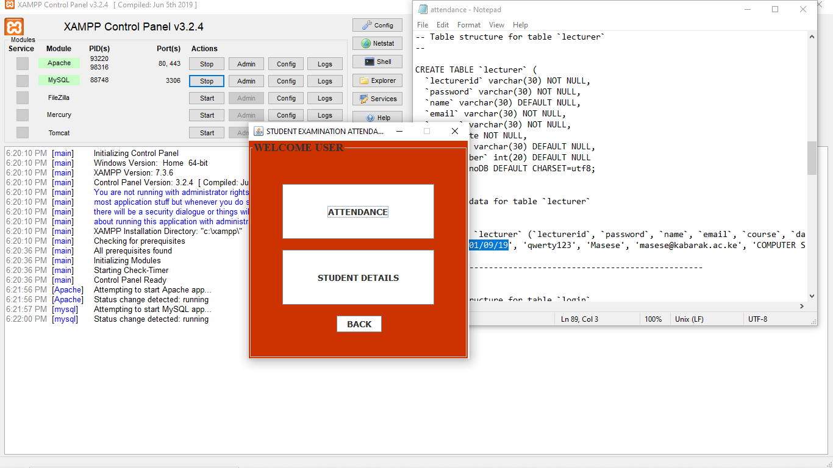The width and height of the screenshot is (833, 468).
Task: Open the Services tool in XAMPP
Action: [377, 98]
